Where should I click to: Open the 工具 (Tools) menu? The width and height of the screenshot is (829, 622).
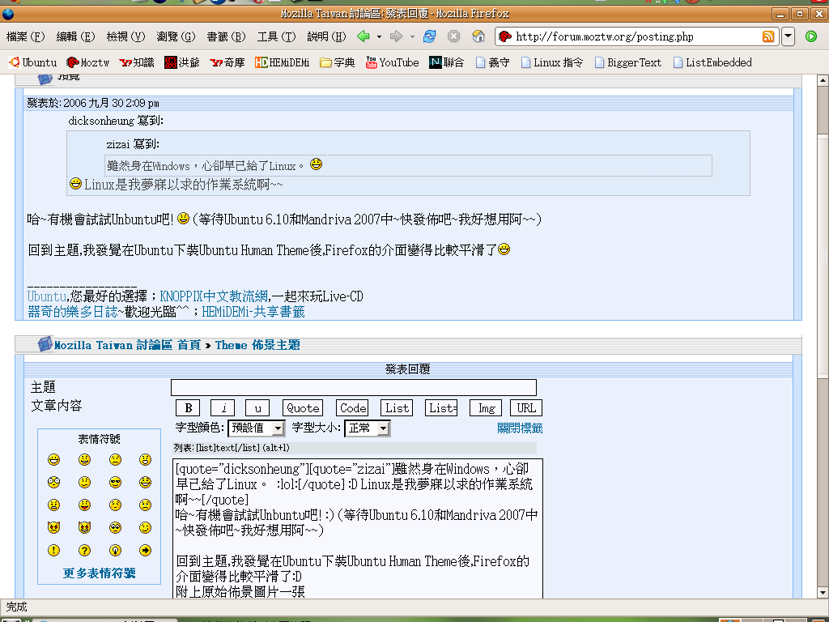[x=276, y=36]
